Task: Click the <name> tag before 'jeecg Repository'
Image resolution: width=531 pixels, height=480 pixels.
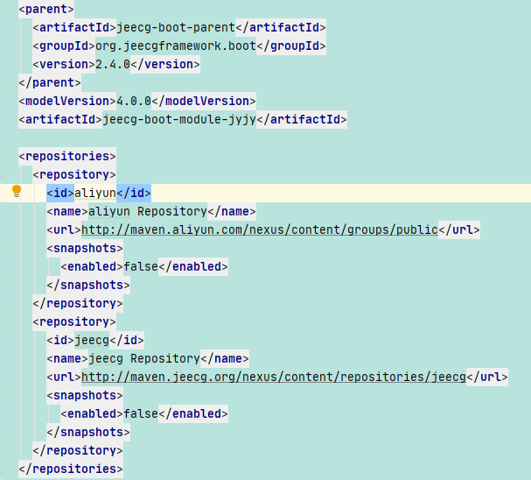Action: pyautogui.click(x=67, y=358)
